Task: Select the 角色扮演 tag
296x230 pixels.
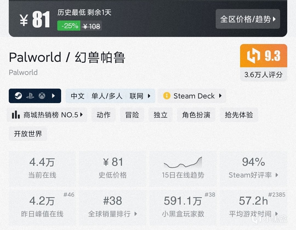Action: point(196,115)
